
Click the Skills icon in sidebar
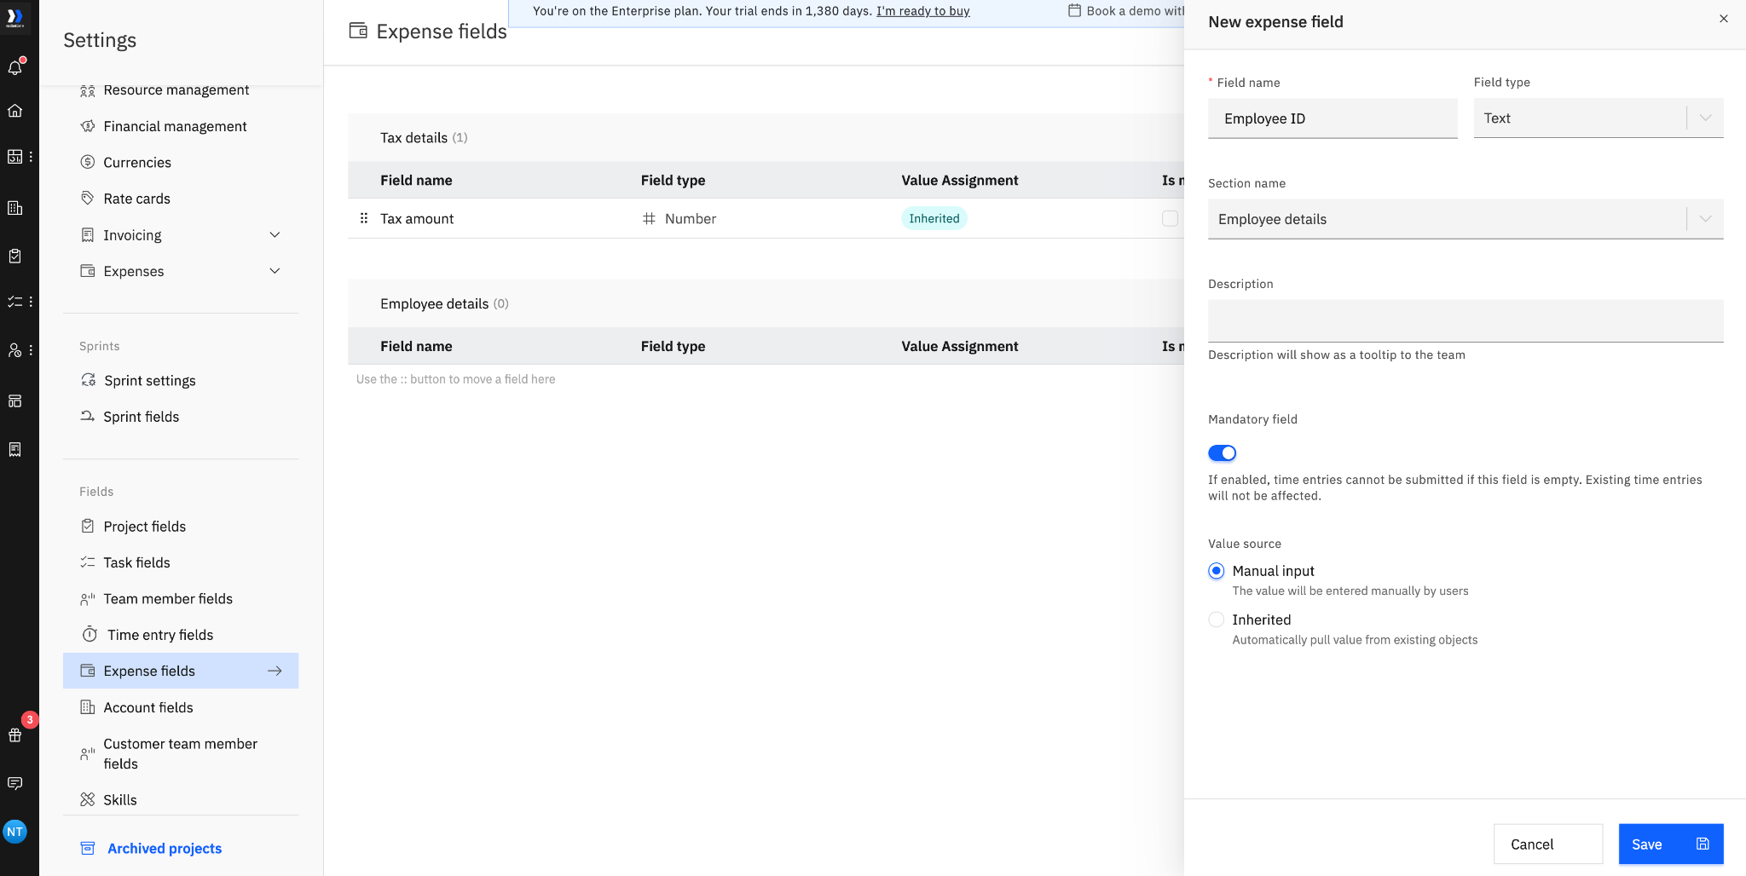pos(88,799)
